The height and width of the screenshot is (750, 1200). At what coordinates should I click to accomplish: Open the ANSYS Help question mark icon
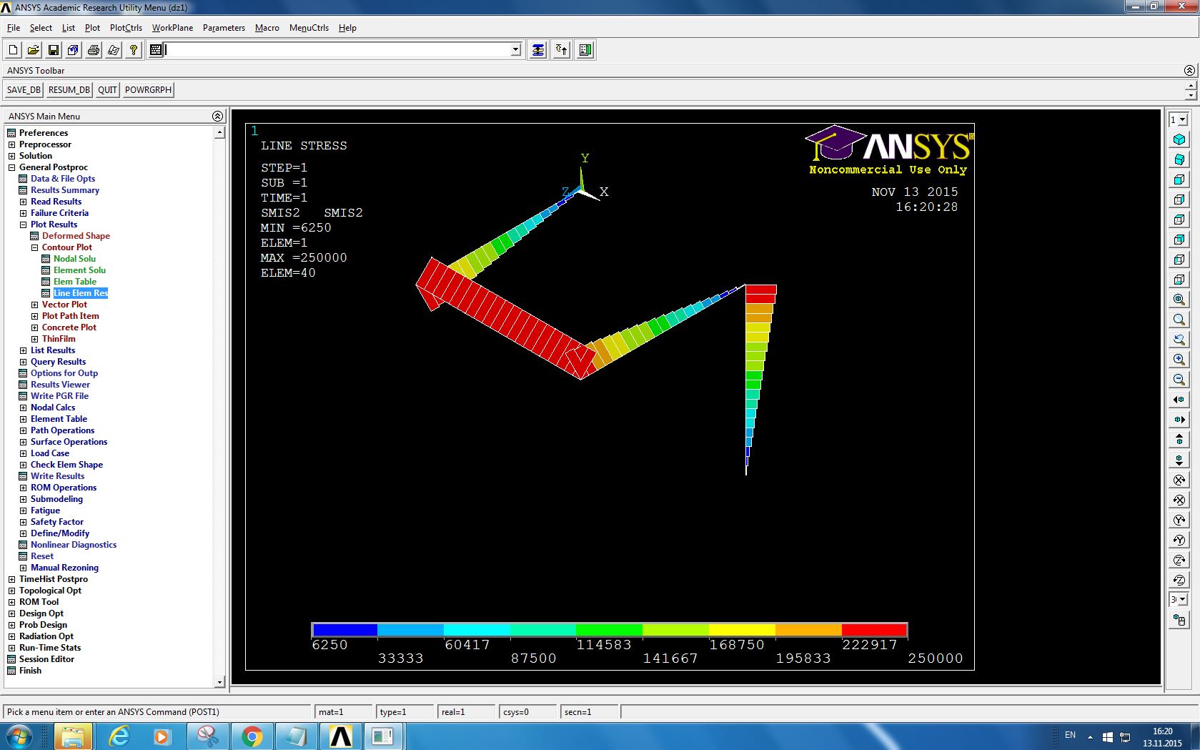pyautogui.click(x=133, y=50)
